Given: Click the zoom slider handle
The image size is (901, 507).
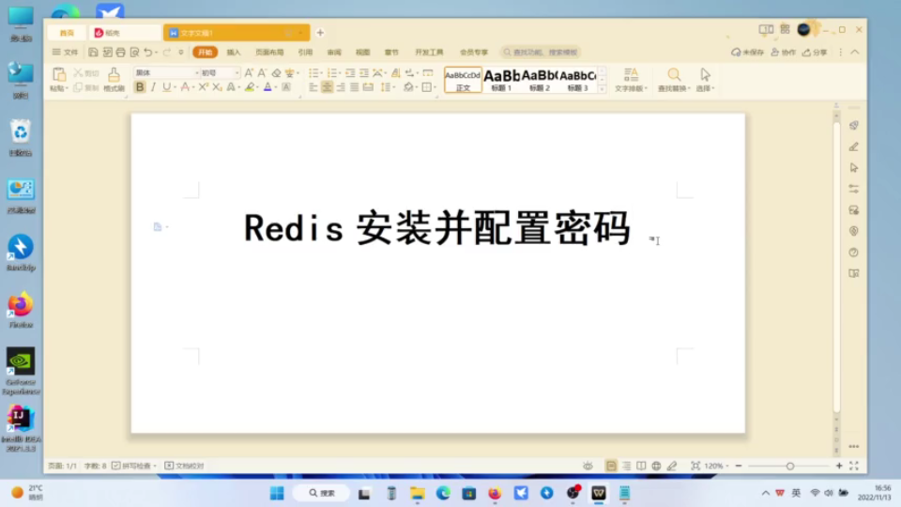Looking at the screenshot, I should click(790, 466).
